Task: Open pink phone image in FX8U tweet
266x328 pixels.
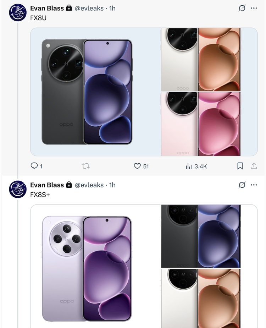Action: (201, 124)
